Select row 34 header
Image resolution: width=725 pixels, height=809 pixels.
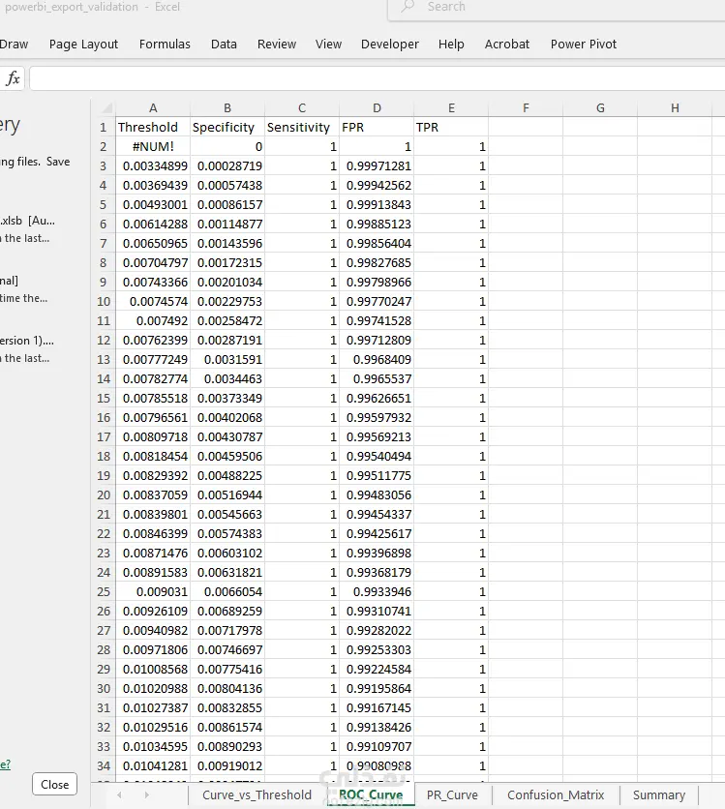point(104,766)
